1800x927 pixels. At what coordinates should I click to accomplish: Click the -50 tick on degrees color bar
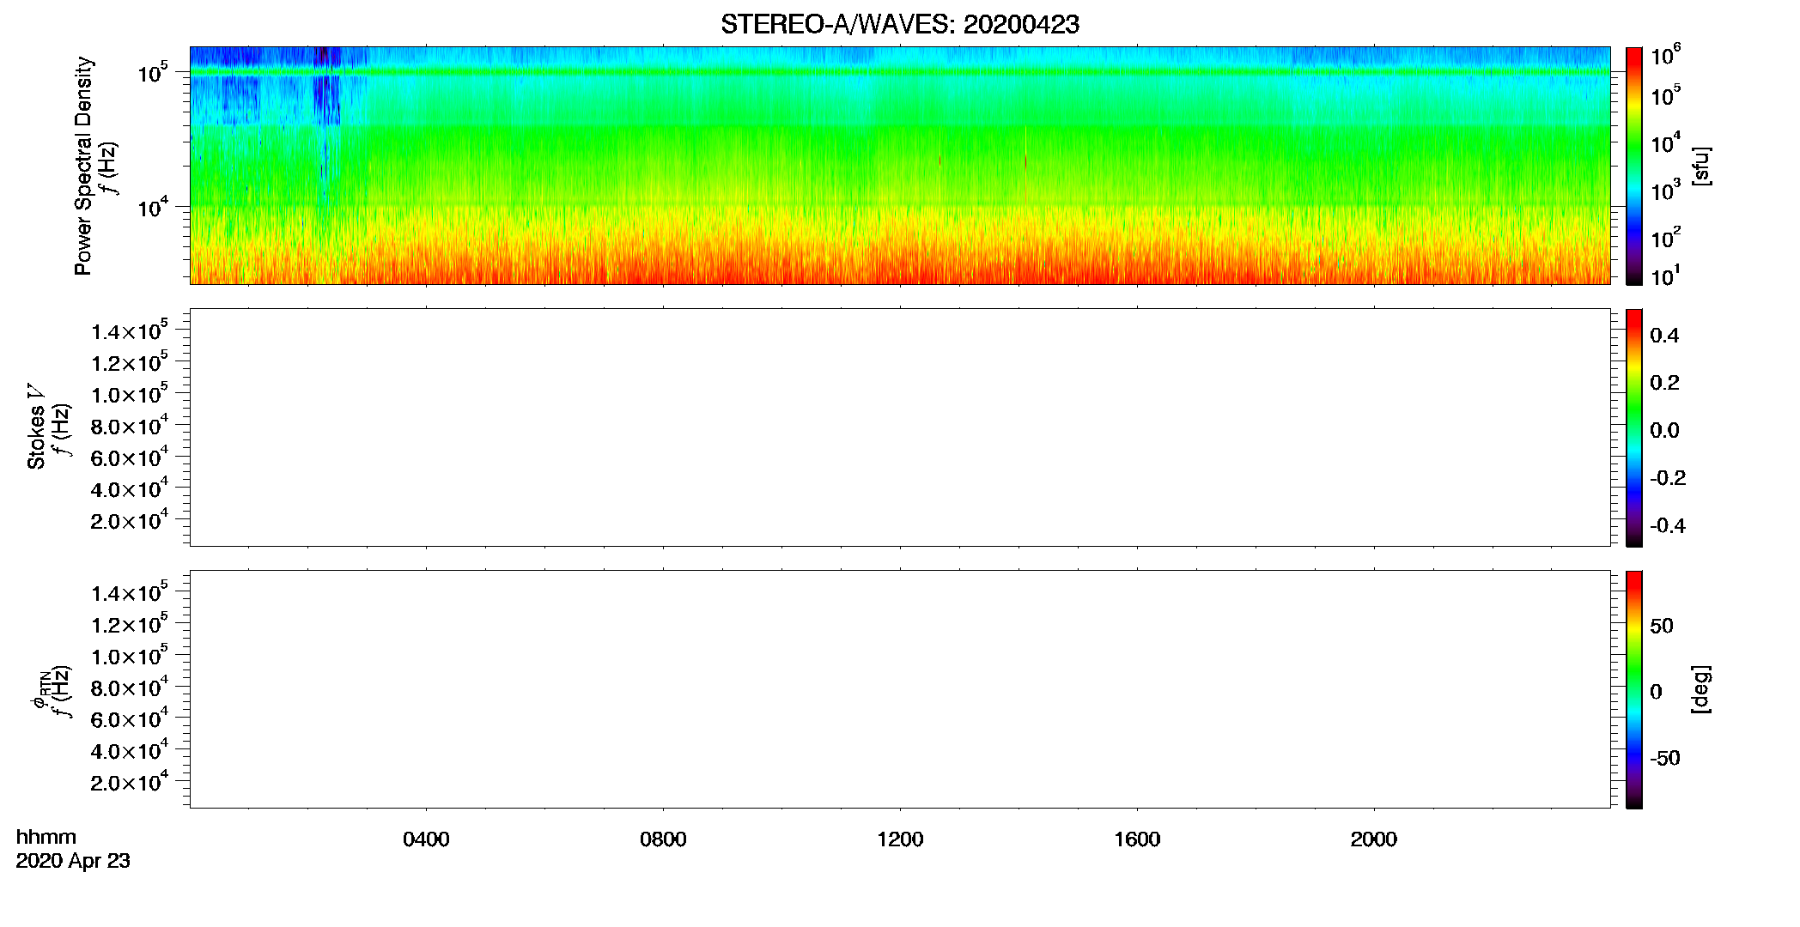[1665, 759]
